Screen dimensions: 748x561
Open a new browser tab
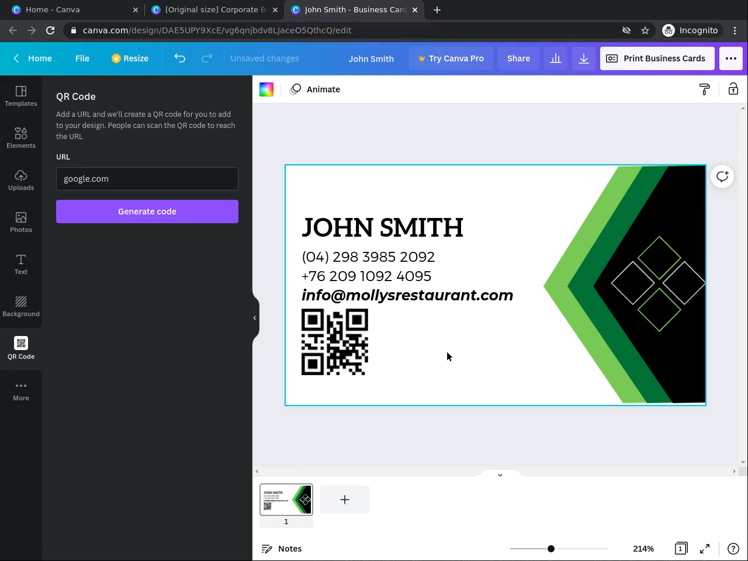437,10
